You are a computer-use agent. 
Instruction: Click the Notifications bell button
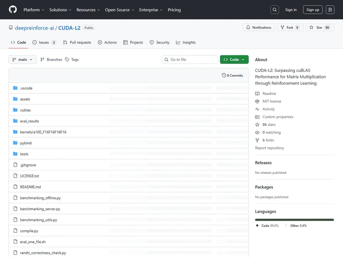pos(259,27)
